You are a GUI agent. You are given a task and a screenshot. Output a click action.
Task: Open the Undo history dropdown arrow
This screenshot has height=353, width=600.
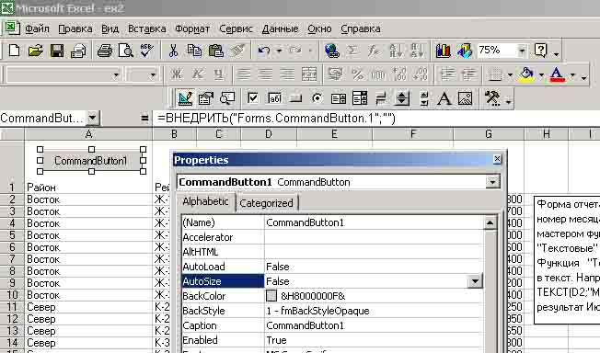[279, 51]
